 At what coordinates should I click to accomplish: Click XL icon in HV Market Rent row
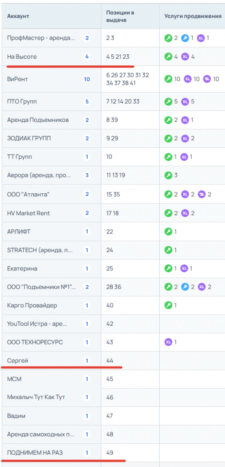click(x=185, y=213)
